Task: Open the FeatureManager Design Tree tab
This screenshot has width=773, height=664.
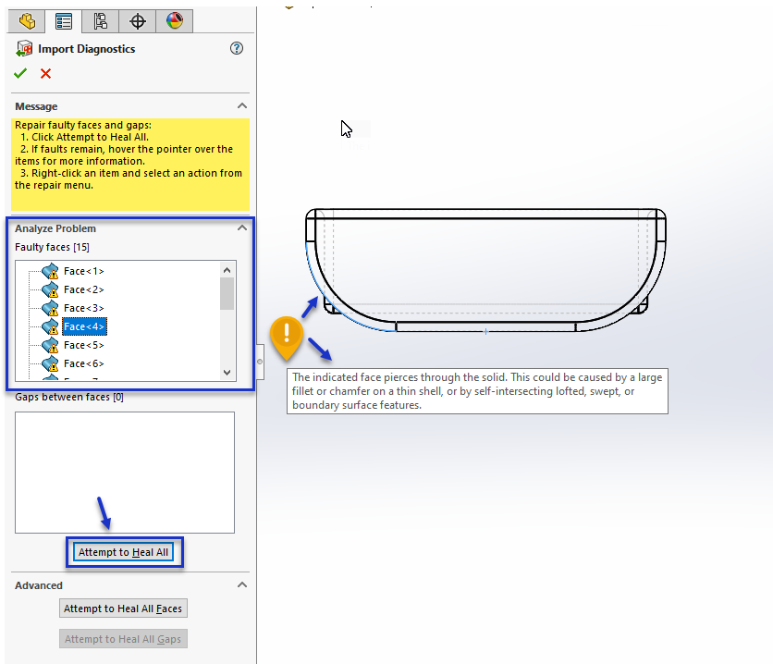Action: (27, 20)
